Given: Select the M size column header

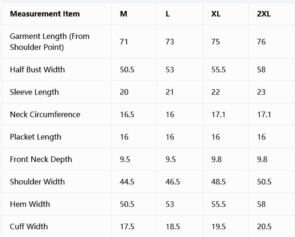Looking at the screenshot, I should tap(123, 14).
